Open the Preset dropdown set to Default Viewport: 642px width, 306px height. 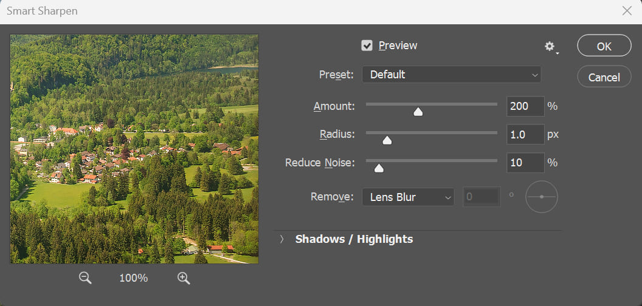(x=451, y=75)
